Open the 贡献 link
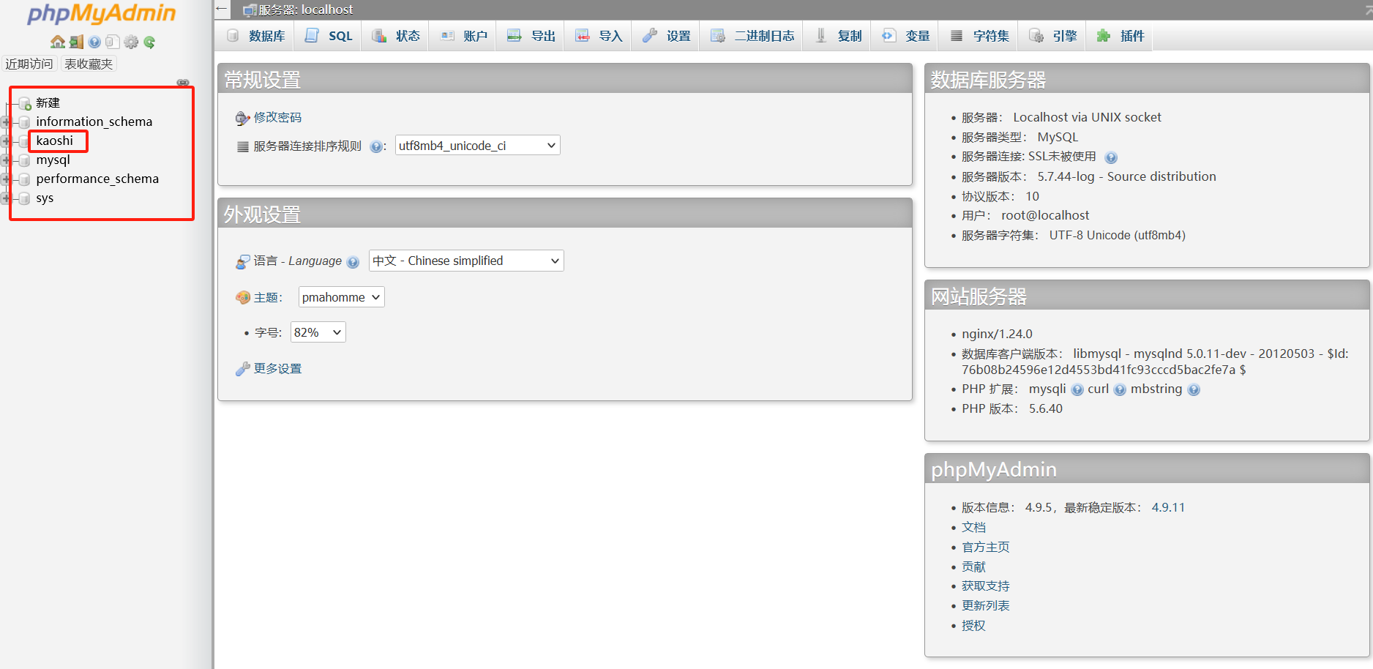The width and height of the screenshot is (1373, 669). tap(973, 567)
